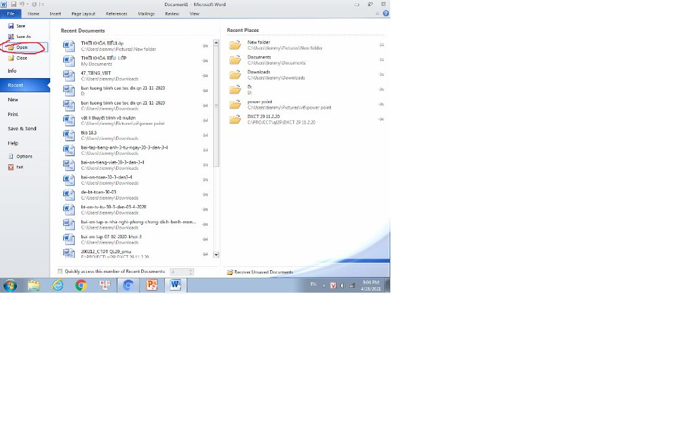
Task: Show hidden system tray icons arrow
Action: (324, 286)
